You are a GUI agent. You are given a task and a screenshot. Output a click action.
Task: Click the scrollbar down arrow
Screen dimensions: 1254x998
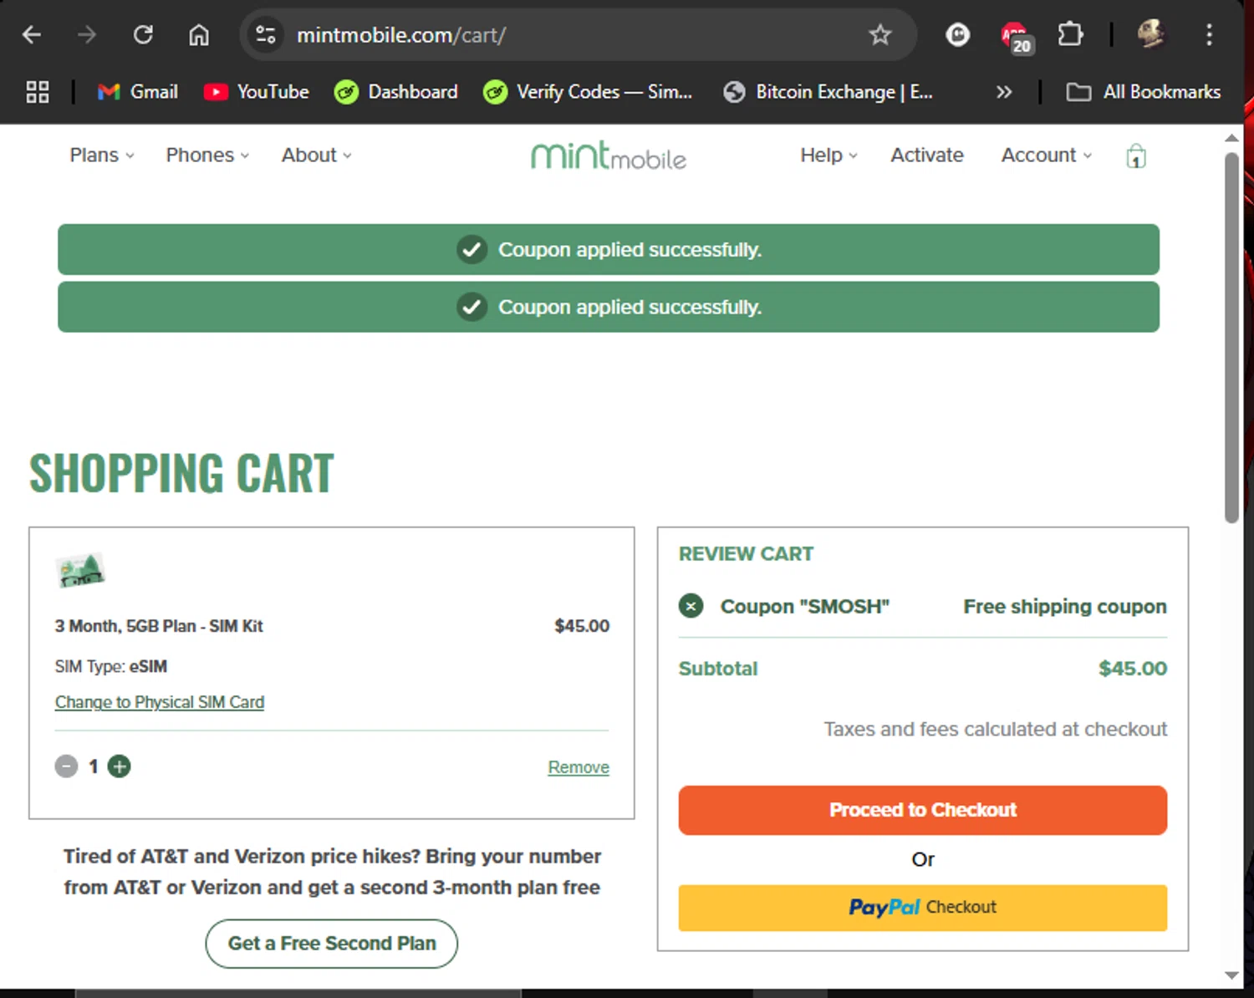tap(1231, 975)
